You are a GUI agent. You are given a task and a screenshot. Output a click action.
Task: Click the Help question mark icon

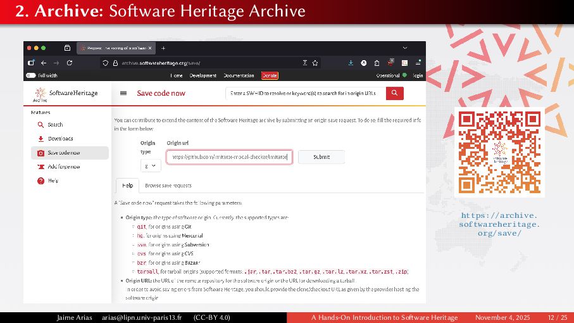coord(41,180)
